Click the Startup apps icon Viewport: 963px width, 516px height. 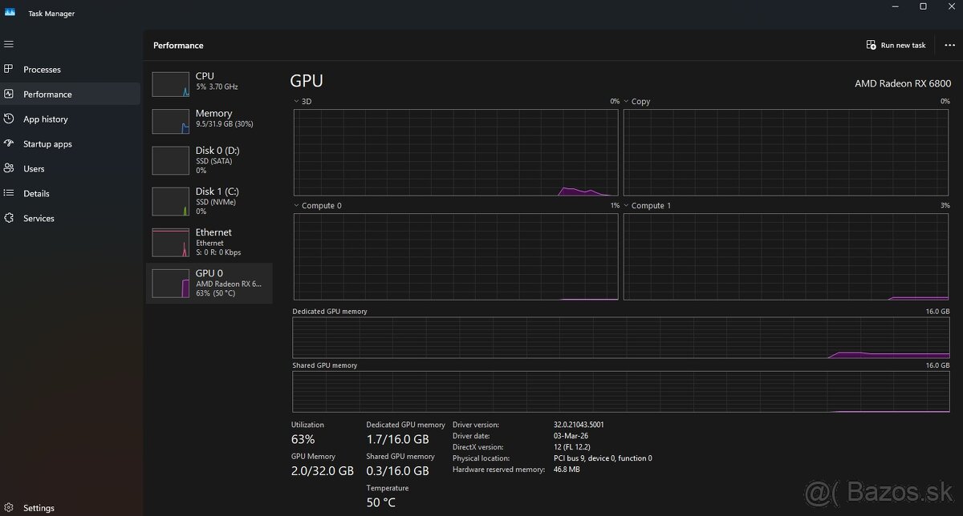coord(9,143)
